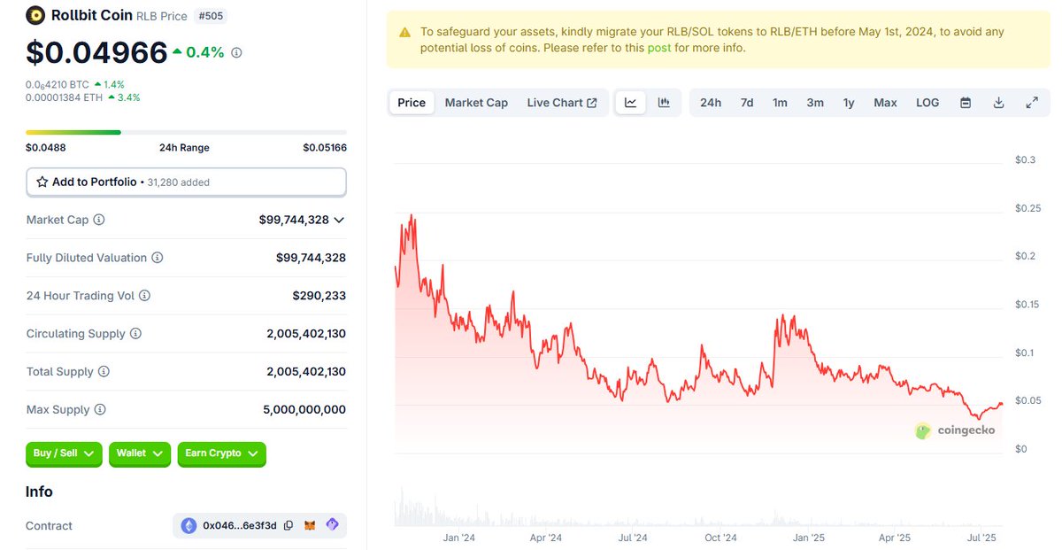Viewport: 1062px width, 550px height.
Task: Click the $0.04966 price text
Action: pyautogui.click(x=96, y=52)
